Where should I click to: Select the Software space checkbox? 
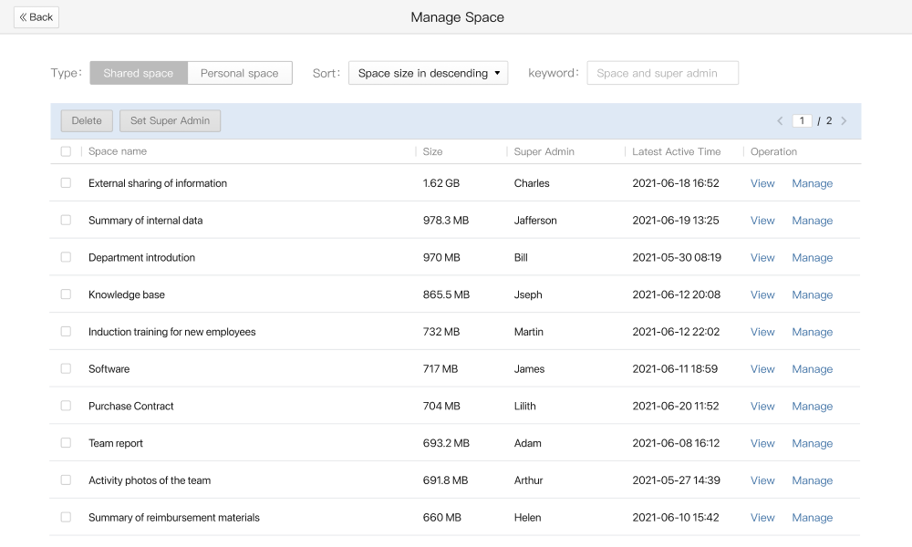[66, 368]
